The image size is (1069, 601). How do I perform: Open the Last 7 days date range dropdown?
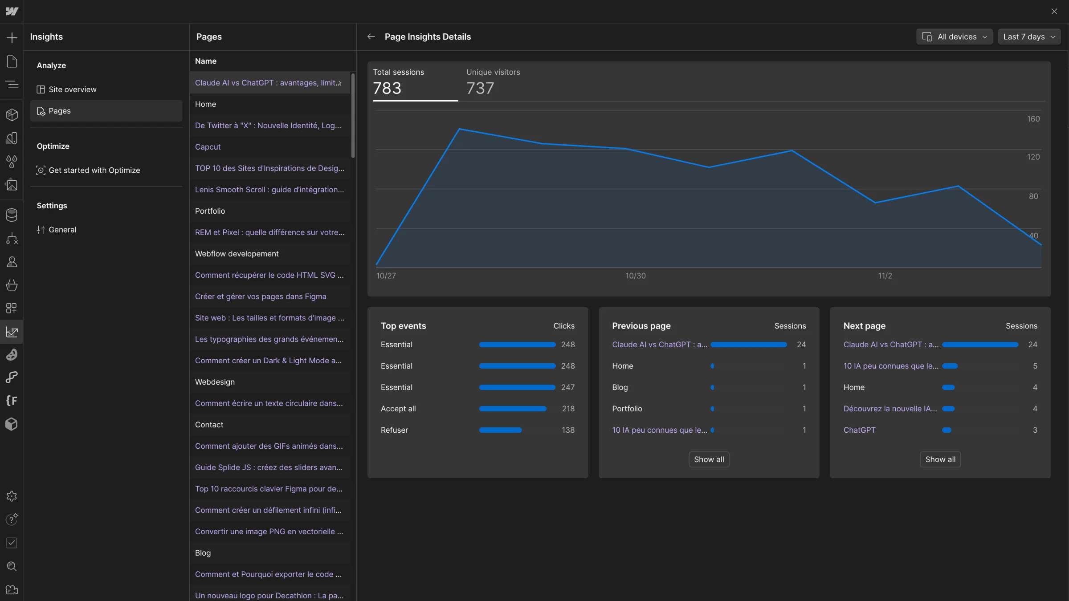pyautogui.click(x=1029, y=37)
